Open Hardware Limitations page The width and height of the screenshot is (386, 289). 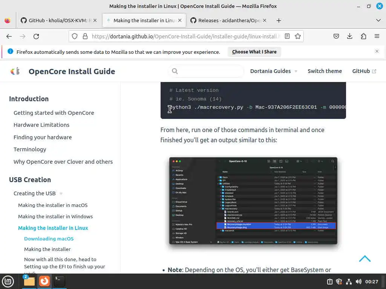click(41, 125)
